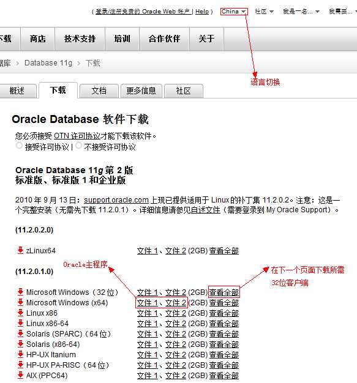Screen dimensions: 357x383
Task: Click the Oracle Web account login link
Action: (143, 12)
